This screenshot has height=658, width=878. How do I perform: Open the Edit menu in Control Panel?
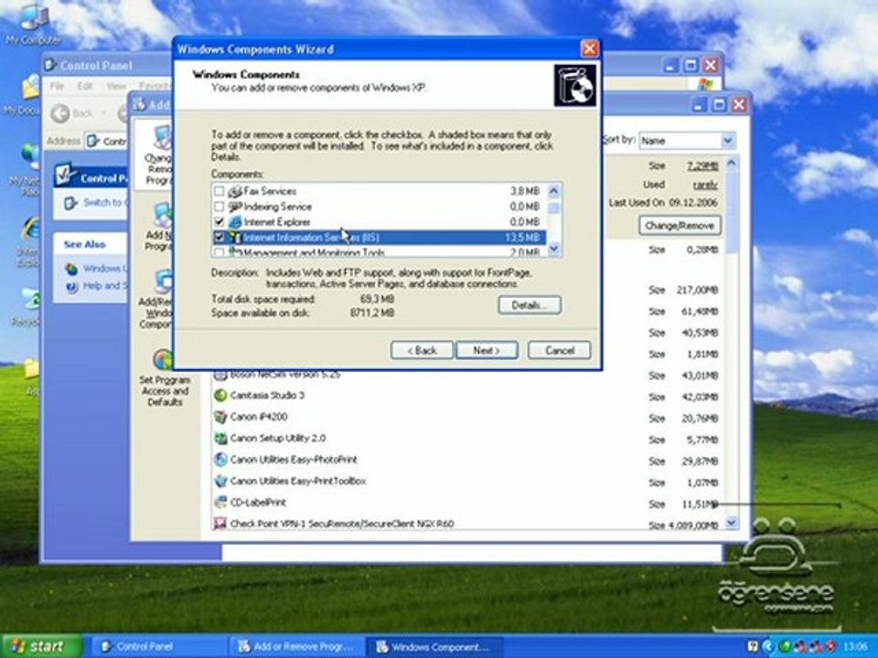point(85,86)
